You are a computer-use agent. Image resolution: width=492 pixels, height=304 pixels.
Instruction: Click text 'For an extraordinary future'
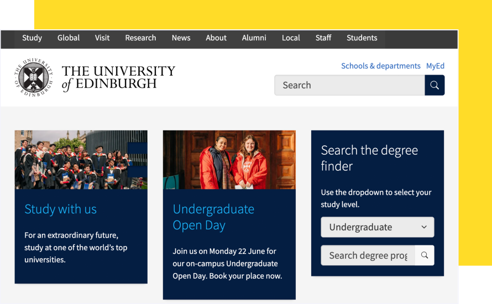pos(71,235)
